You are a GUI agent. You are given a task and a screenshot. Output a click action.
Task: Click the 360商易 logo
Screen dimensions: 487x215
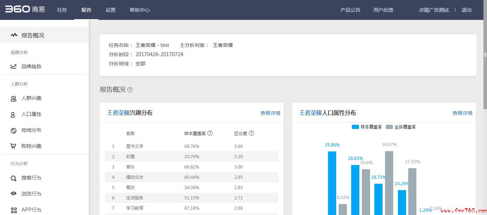[x=25, y=9]
